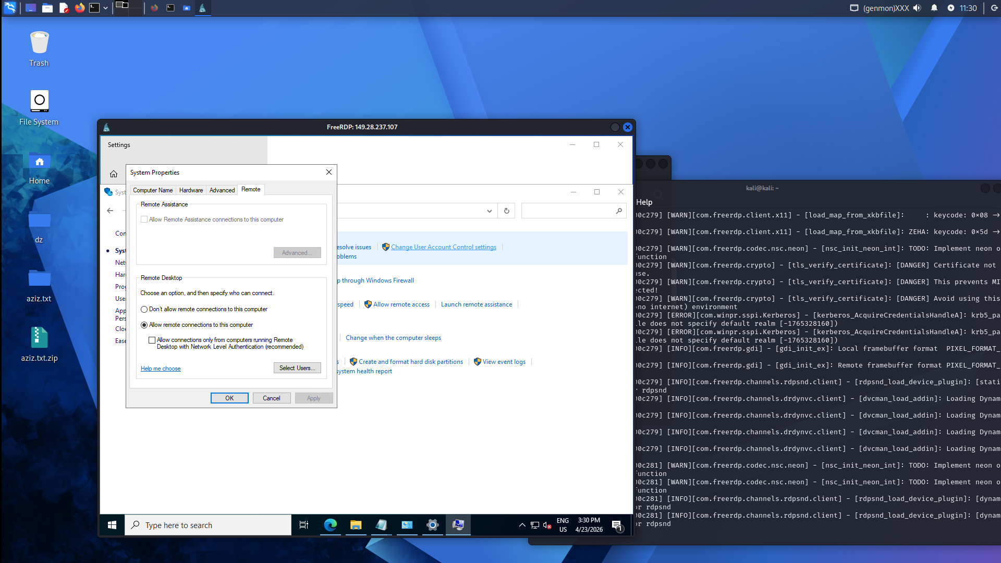Switch to the Hardware tab
The image size is (1001, 563).
191,190
